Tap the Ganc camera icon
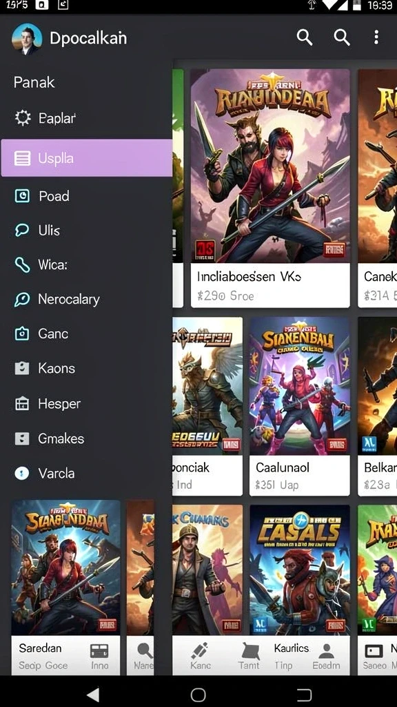 click(x=22, y=333)
